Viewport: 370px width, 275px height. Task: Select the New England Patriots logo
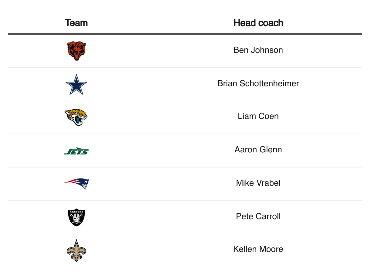(x=76, y=184)
